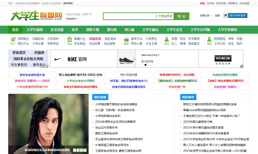Open article 毕业证代领委托书

[106, 127]
